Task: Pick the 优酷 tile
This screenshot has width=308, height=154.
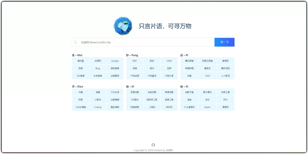Action: coord(189,76)
